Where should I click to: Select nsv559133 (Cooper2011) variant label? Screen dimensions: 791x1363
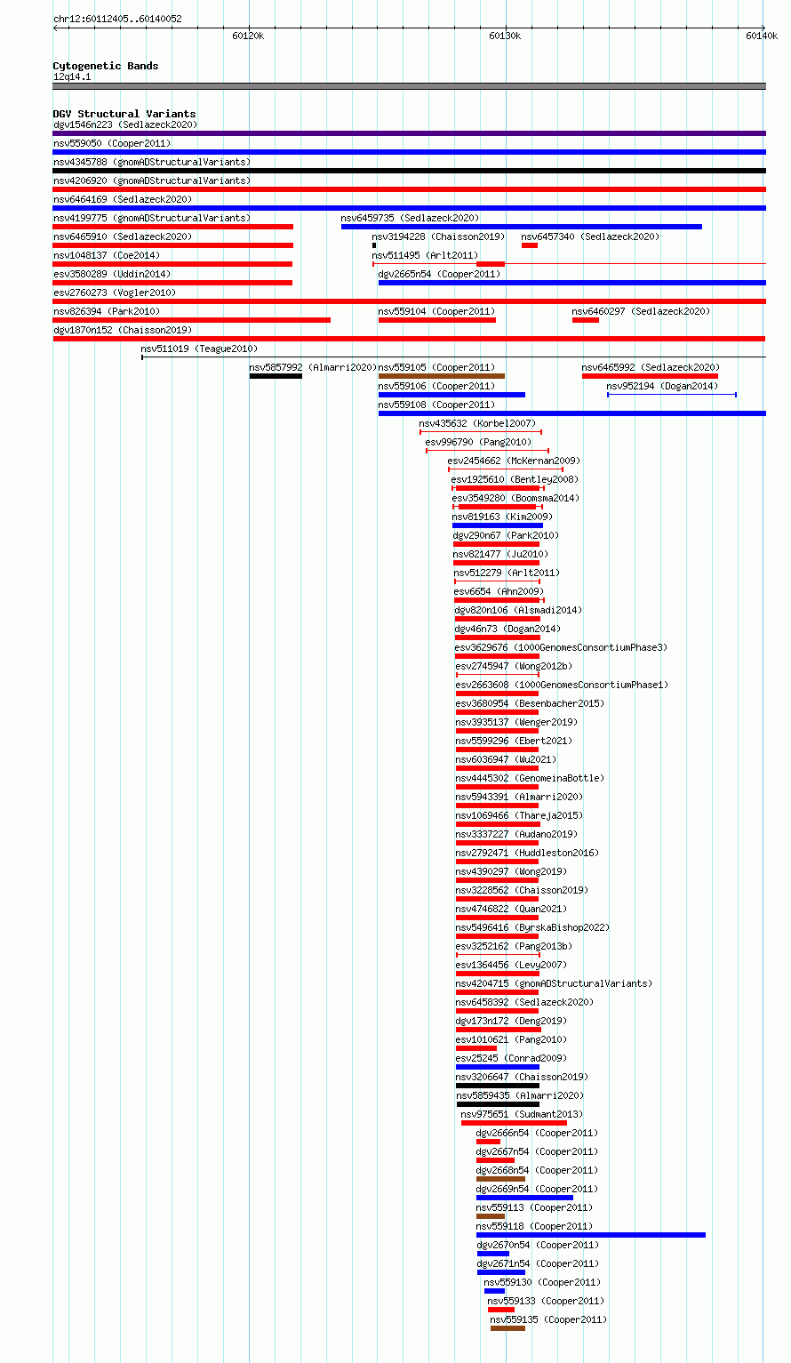pyautogui.click(x=546, y=1301)
